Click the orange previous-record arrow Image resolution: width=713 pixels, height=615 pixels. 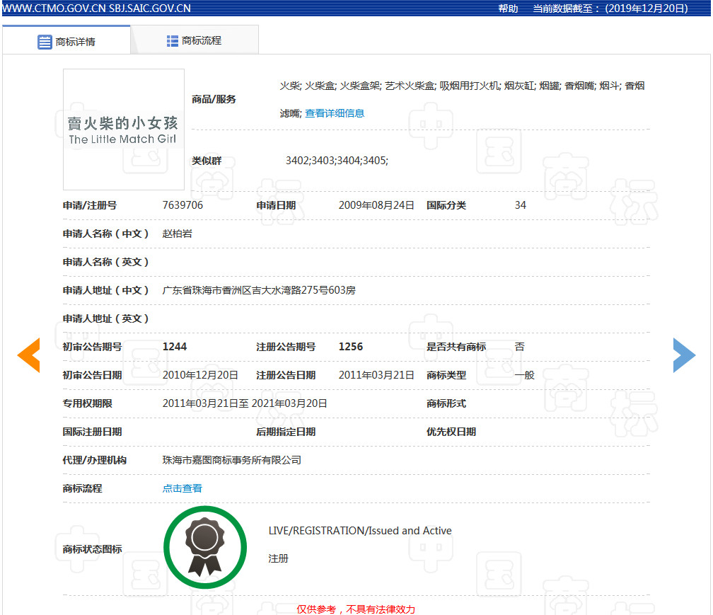[28, 355]
